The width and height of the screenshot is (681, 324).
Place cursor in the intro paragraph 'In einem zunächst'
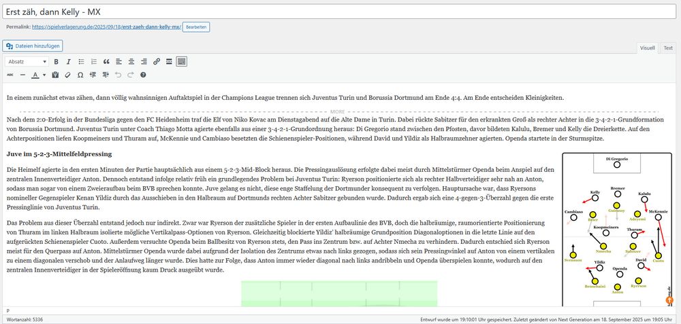[285, 98]
